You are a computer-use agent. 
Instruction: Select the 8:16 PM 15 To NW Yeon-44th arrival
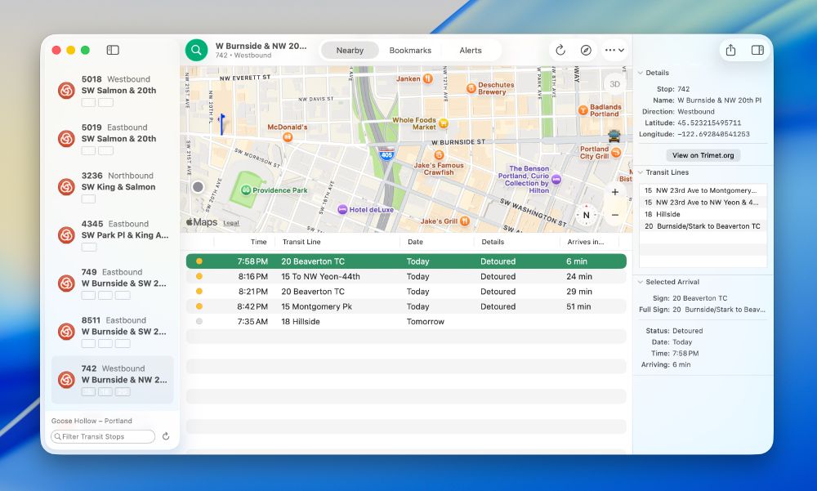click(x=406, y=277)
